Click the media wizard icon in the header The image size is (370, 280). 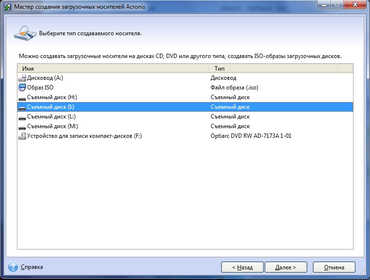[25, 33]
